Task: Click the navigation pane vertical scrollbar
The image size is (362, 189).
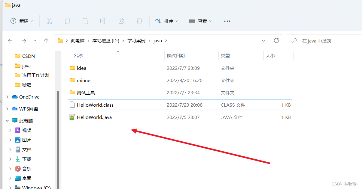Action: pyautogui.click(x=58, y=139)
